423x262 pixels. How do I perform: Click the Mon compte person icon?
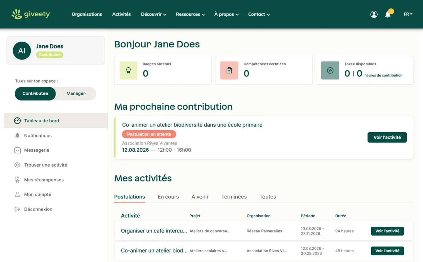tap(17, 194)
